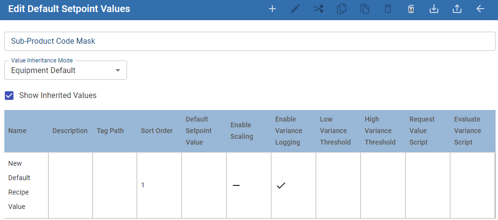Screen dimensions: 498x220
Task: Open the Value Inheritance Mode dropdown
Action: [x=65, y=71]
